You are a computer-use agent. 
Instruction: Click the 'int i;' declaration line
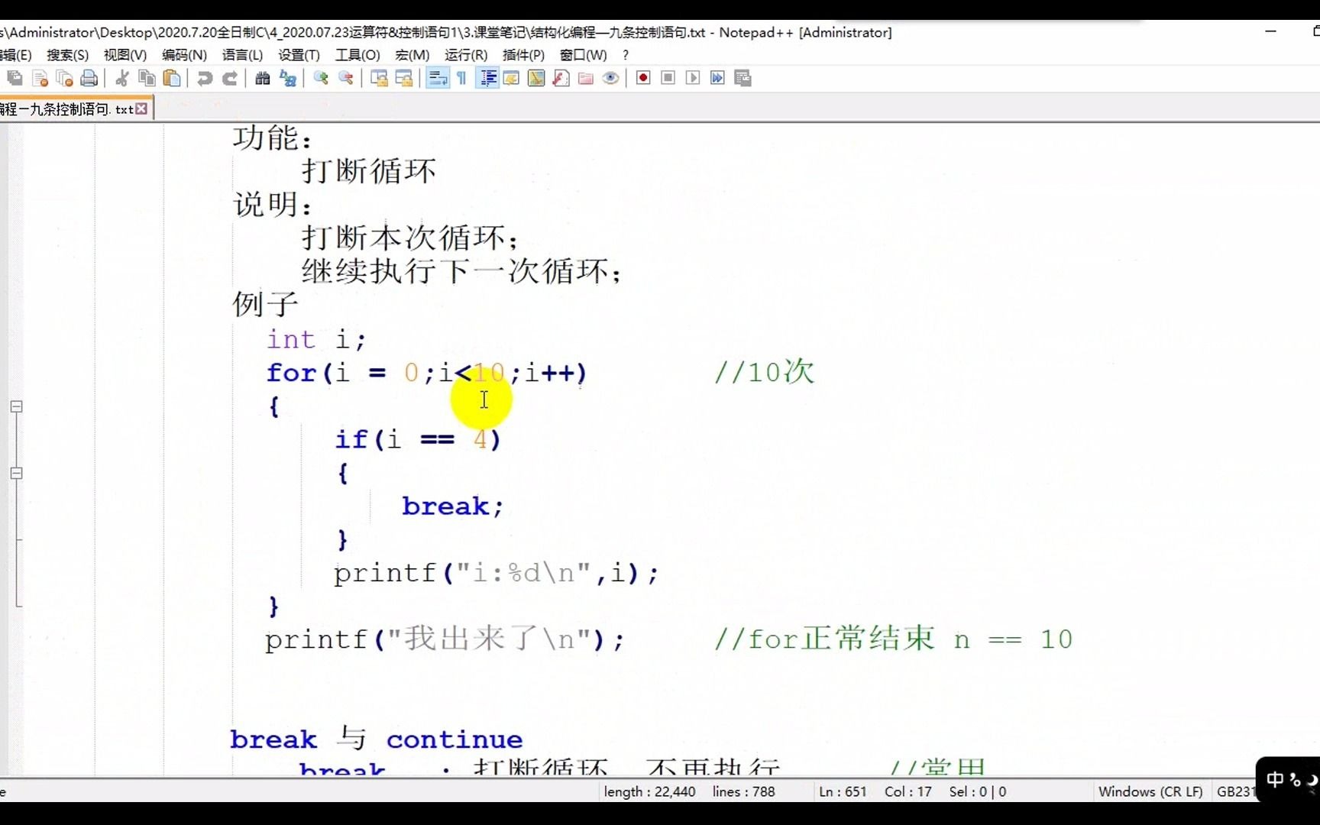pyautogui.click(x=316, y=339)
